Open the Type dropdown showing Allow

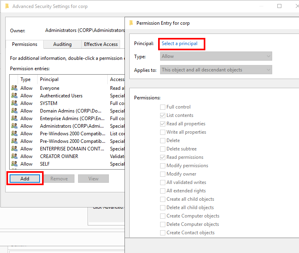(216, 56)
